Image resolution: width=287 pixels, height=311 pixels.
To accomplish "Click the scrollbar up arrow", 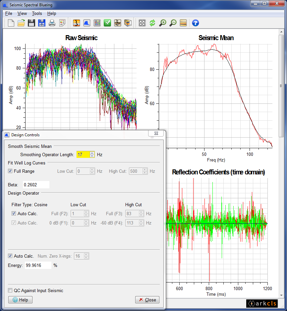I will click(x=281, y=32).
